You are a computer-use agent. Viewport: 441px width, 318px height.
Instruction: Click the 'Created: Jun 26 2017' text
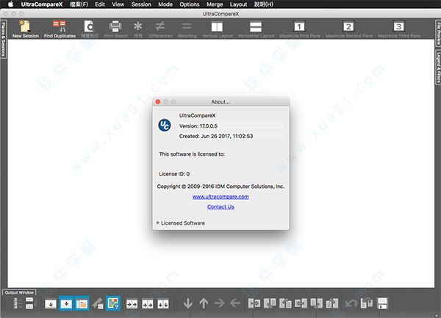[216, 136]
